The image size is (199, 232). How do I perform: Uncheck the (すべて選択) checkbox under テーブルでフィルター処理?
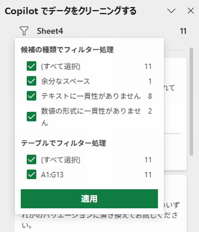tap(31, 160)
